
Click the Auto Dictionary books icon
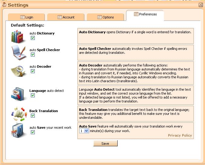point(19,36)
